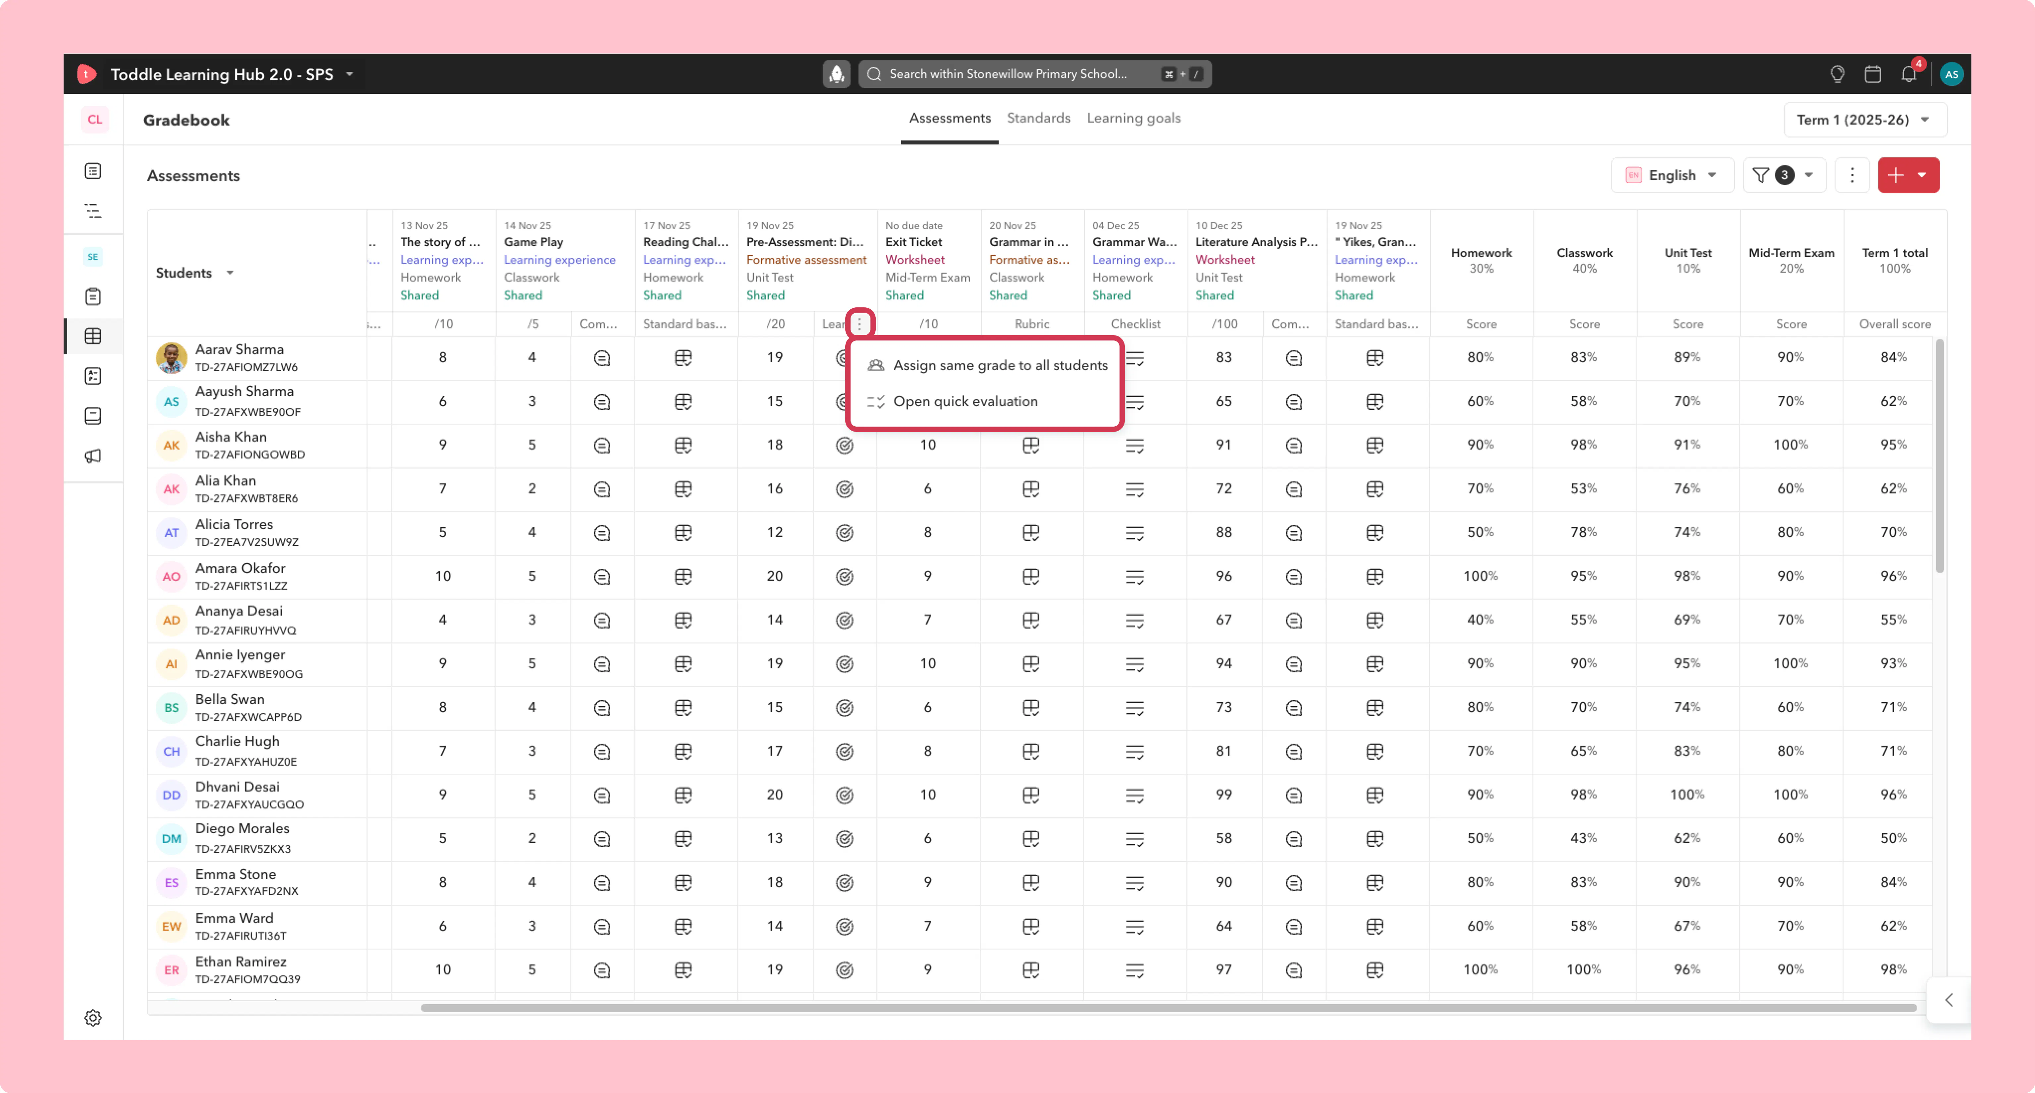The width and height of the screenshot is (2035, 1093).
Task: Open the megaphone announcements icon in sidebar
Action: click(93, 456)
